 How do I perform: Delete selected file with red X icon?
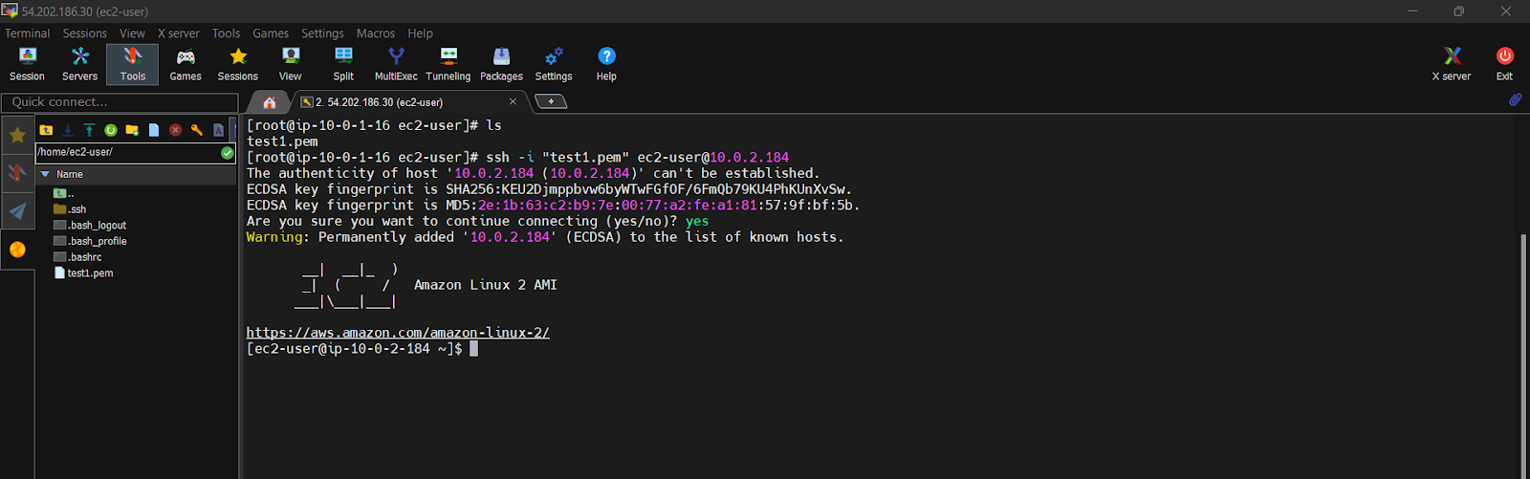[x=175, y=130]
